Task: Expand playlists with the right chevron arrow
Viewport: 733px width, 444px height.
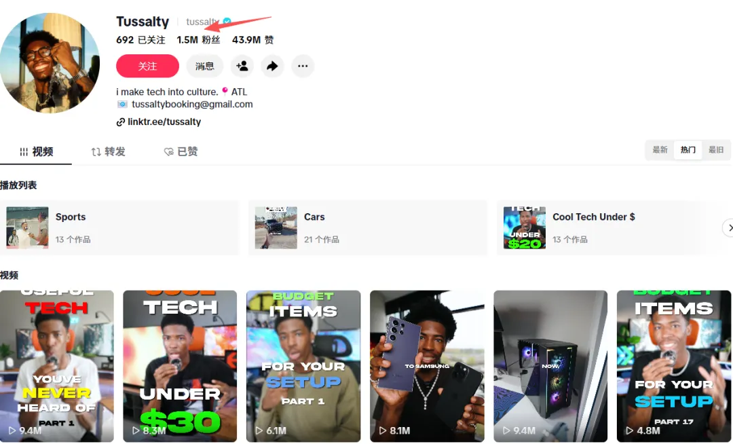Action: pyautogui.click(x=729, y=227)
